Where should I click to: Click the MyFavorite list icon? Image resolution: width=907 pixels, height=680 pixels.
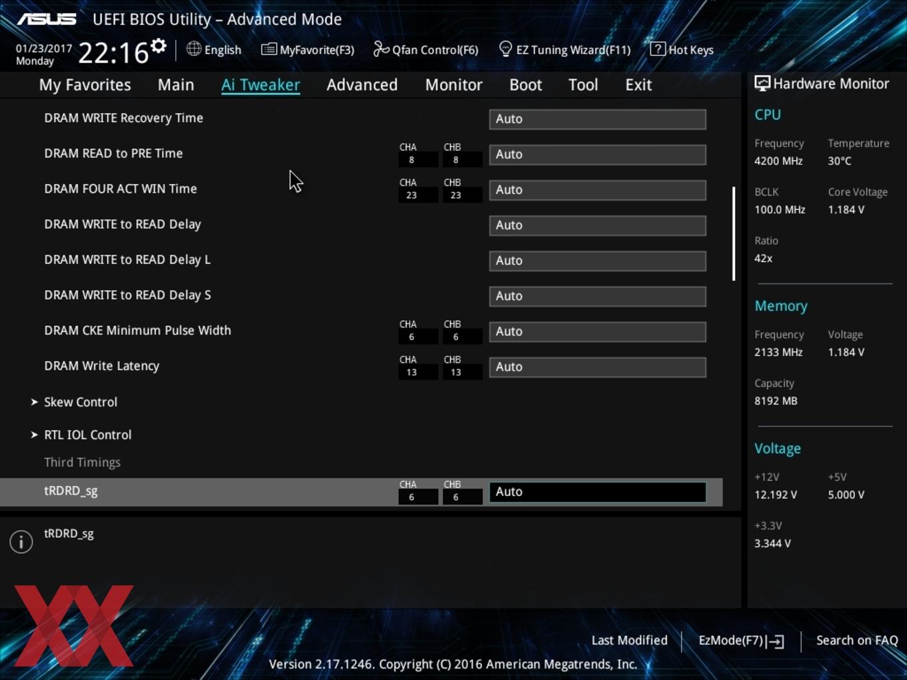pos(269,49)
